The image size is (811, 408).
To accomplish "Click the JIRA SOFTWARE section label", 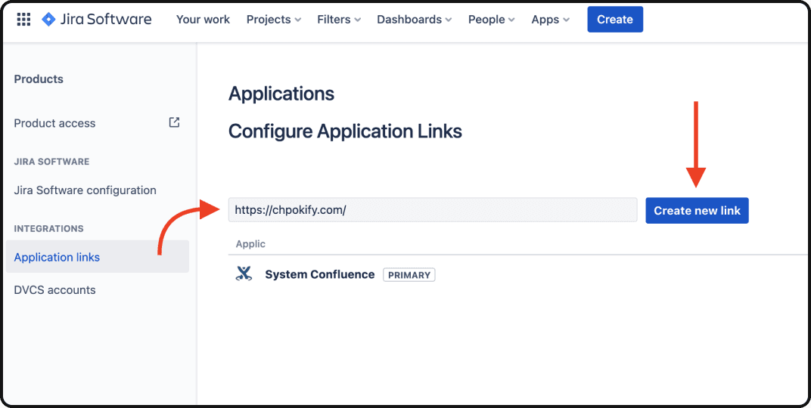I will point(51,162).
